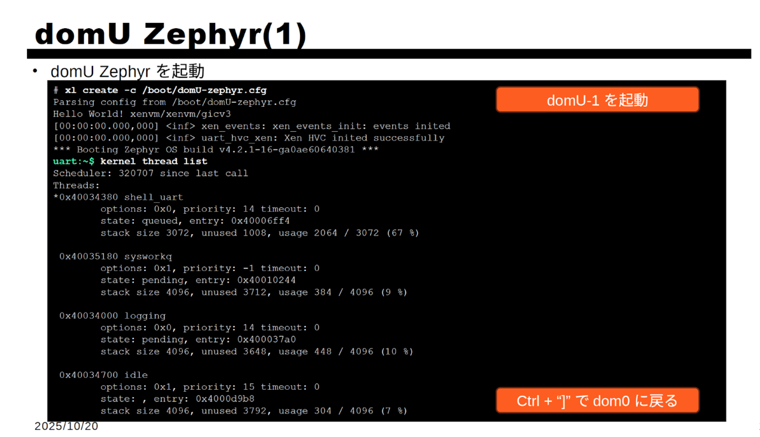Click the "state: queued, entry: 0x40006ff4" line
This screenshot has height=437, width=760.
point(195,221)
